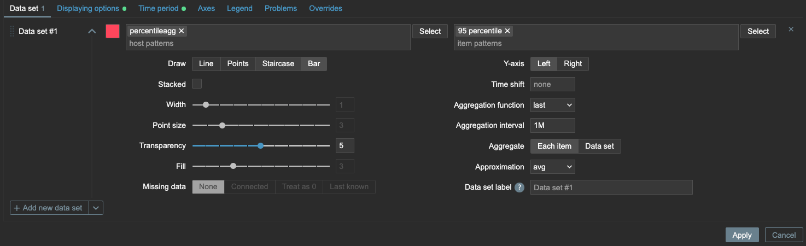Remove the percentileagg host pattern tag

[x=182, y=31]
